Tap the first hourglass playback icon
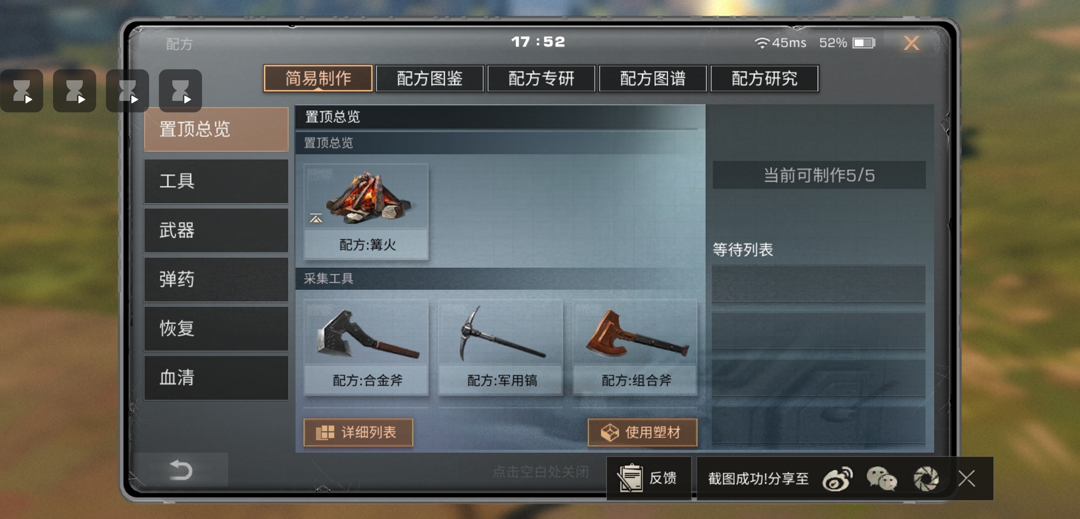The height and width of the screenshot is (519, 1080). click(22, 91)
